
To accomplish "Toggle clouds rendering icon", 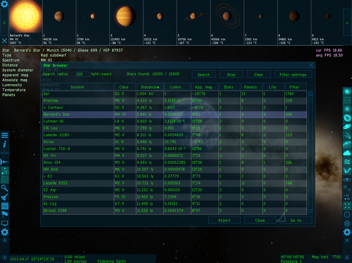I will click(347, 153).
